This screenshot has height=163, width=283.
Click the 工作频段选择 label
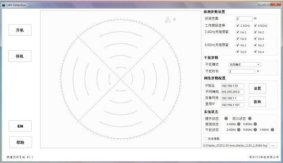pyautogui.click(x=215, y=25)
